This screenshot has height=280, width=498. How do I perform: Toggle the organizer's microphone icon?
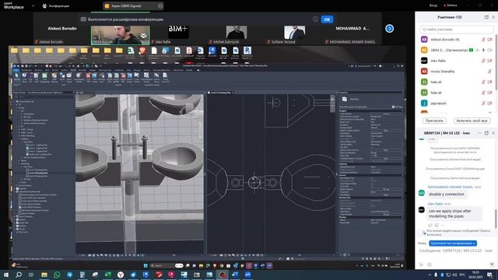[x=483, y=50]
